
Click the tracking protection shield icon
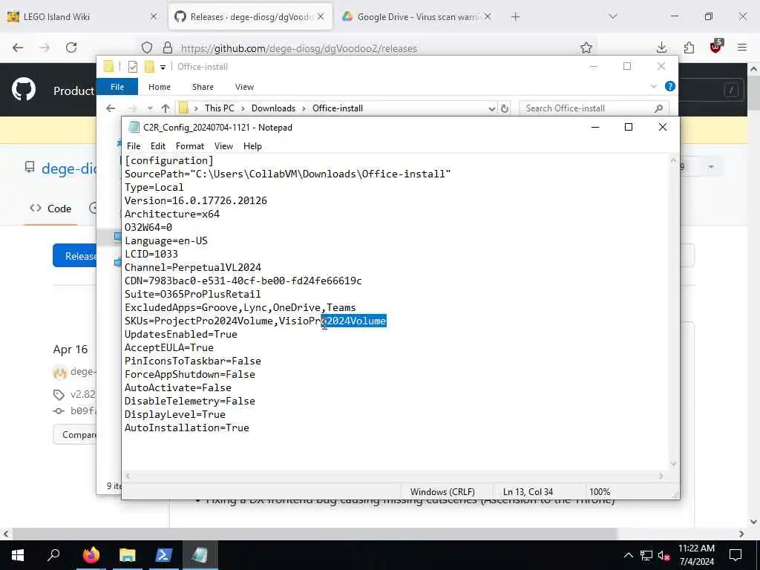(x=147, y=47)
